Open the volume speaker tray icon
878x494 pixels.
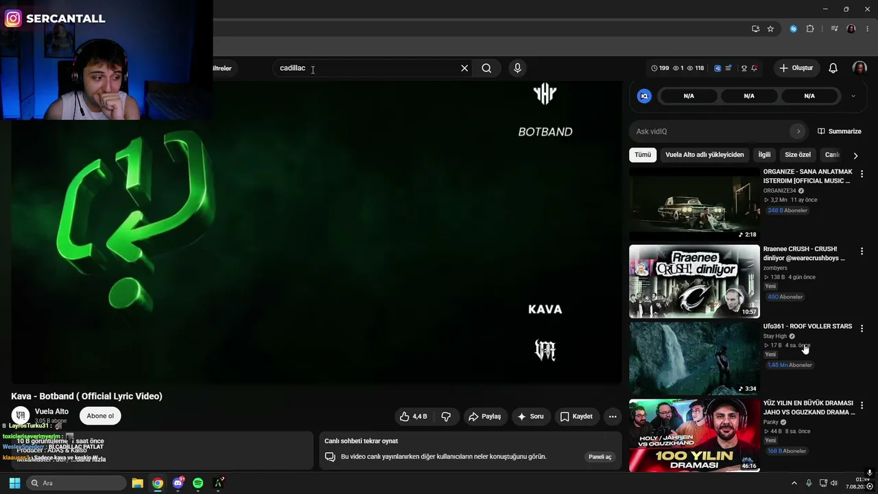point(834,483)
